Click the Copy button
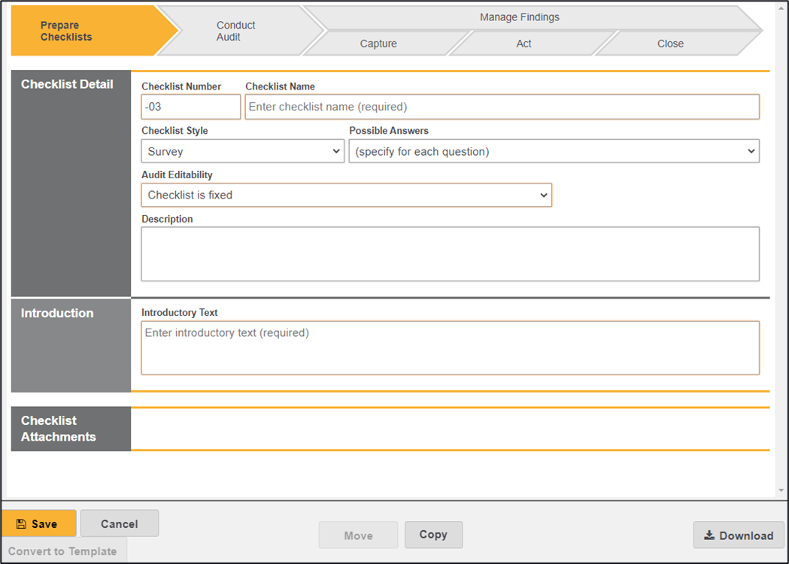This screenshot has width=789, height=564. (x=433, y=535)
